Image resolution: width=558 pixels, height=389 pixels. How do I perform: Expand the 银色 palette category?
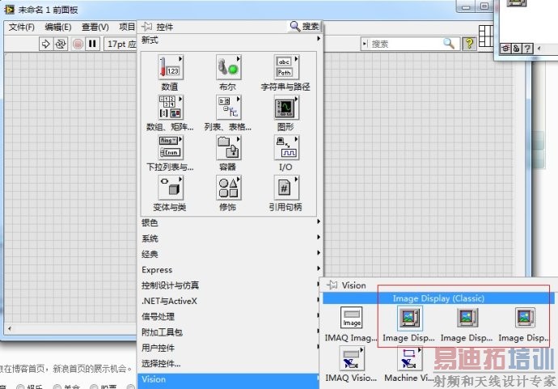(230, 222)
